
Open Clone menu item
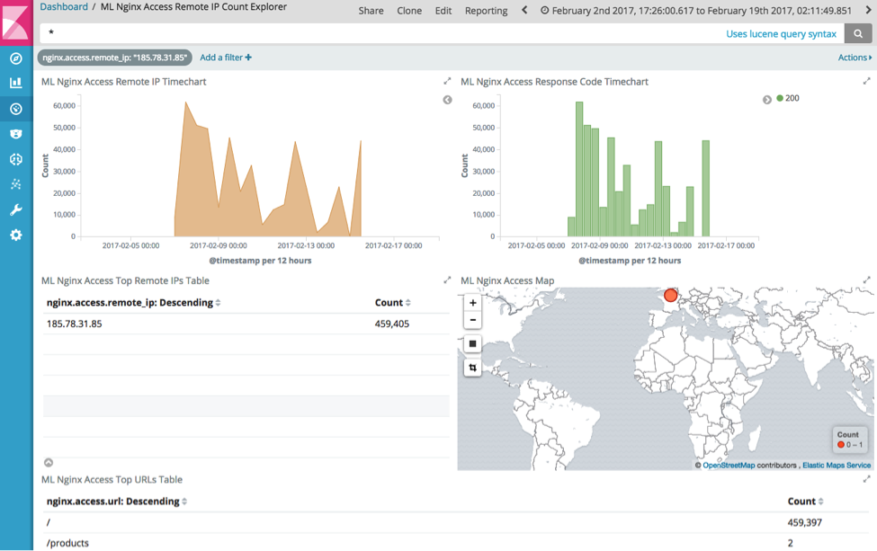pos(409,11)
